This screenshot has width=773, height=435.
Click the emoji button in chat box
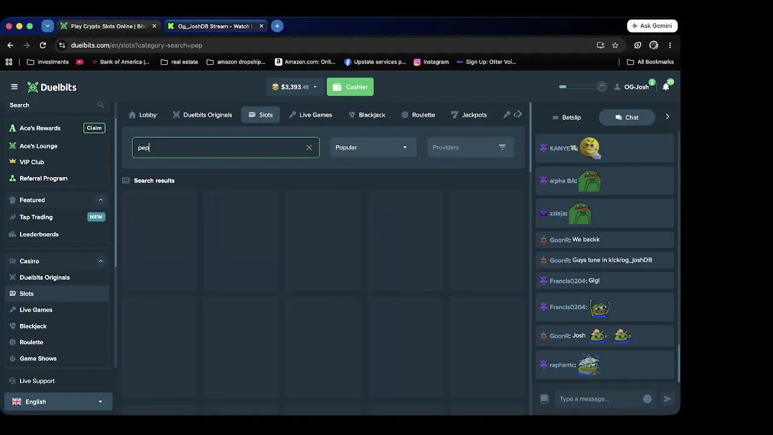pyautogui.click(x=647, y=399)
